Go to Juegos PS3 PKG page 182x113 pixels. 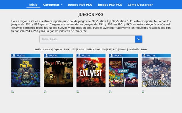tap(110, 5)
